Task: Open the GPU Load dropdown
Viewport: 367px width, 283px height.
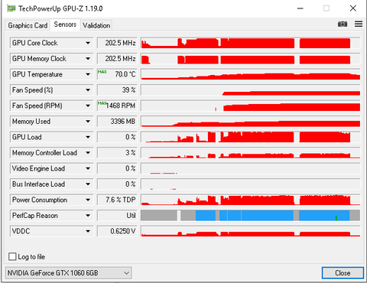Action: click(52, 137)
